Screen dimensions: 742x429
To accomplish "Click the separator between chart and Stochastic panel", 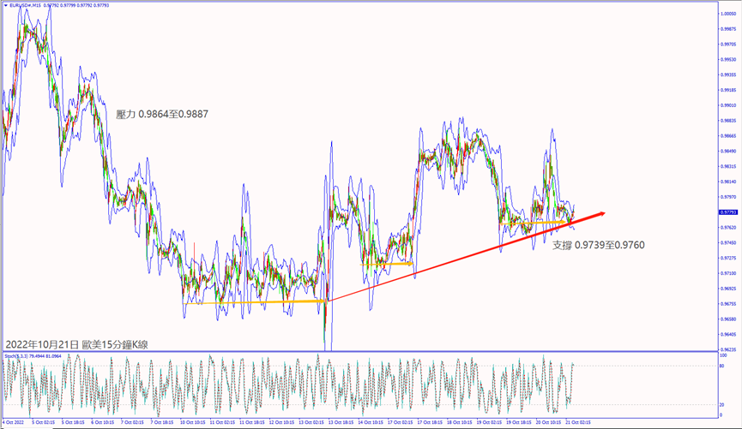I will pyautogui.click(x=360, y=351).
